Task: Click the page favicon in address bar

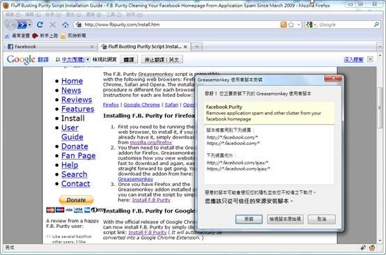Action: point(79,24)
